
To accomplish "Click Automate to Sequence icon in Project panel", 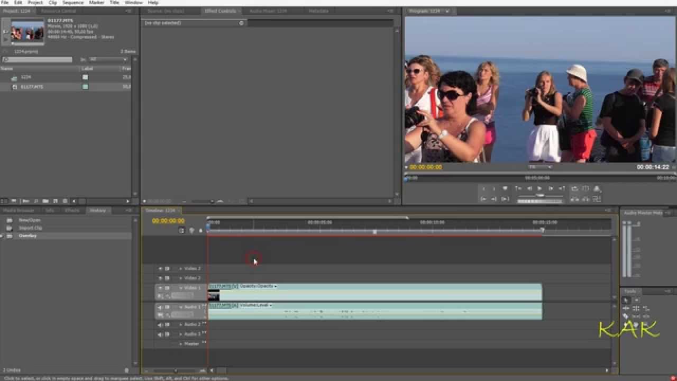I will (25, 201).
